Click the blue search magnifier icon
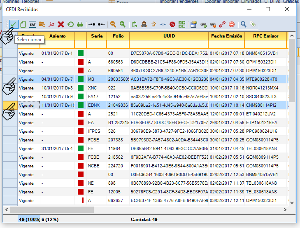The height and width of the screenshot is (228, 300). point(244,25)
